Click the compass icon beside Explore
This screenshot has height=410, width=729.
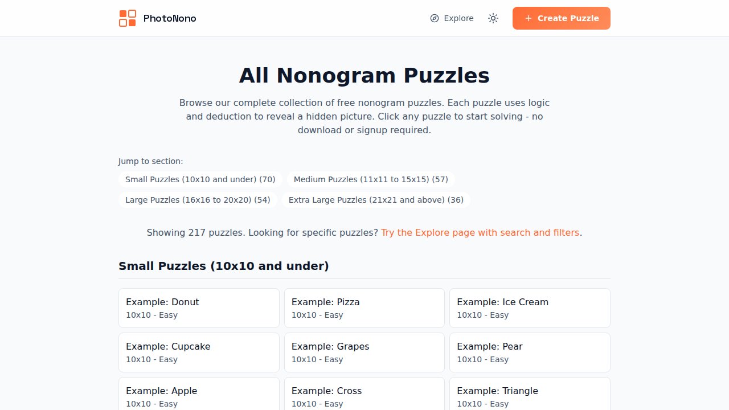435,18
